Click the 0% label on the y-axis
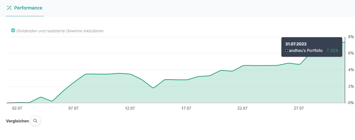This screenshot has height=140, width=355. pyautogui.click(x=350, y=103)
